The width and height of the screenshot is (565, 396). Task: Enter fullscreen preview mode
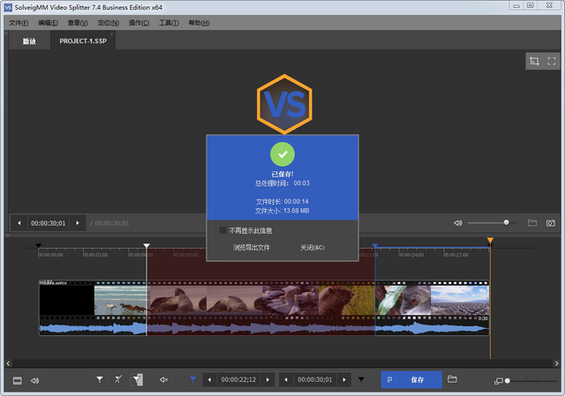tap(551, 61)
